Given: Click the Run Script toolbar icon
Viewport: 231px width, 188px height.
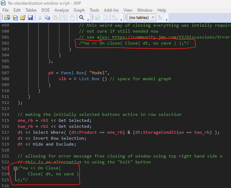Looking at the screenshot, I should pyautogui.click(x=97, y=17).
